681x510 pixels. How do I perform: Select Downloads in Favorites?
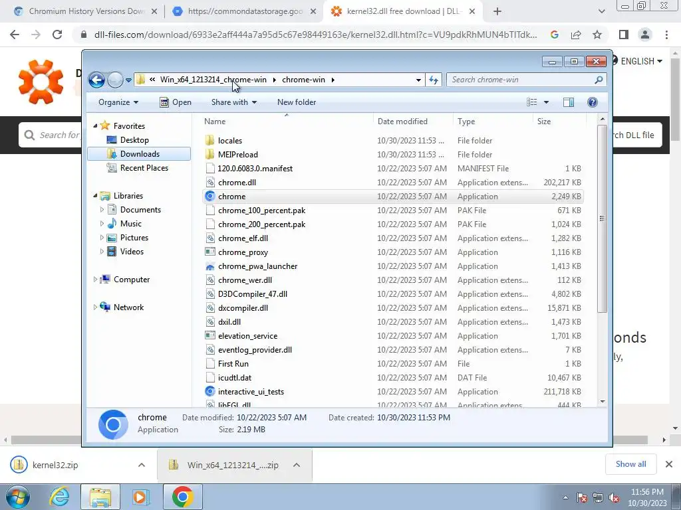139,154
